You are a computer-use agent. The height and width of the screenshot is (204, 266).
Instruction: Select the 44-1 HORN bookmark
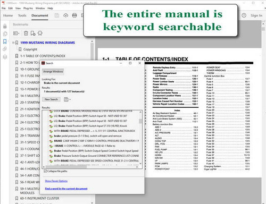(x=30, y=169)
